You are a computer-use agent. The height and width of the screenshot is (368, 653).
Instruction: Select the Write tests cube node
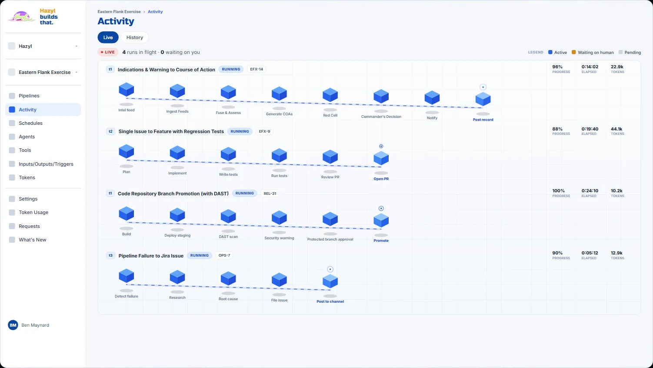point(228,154)
